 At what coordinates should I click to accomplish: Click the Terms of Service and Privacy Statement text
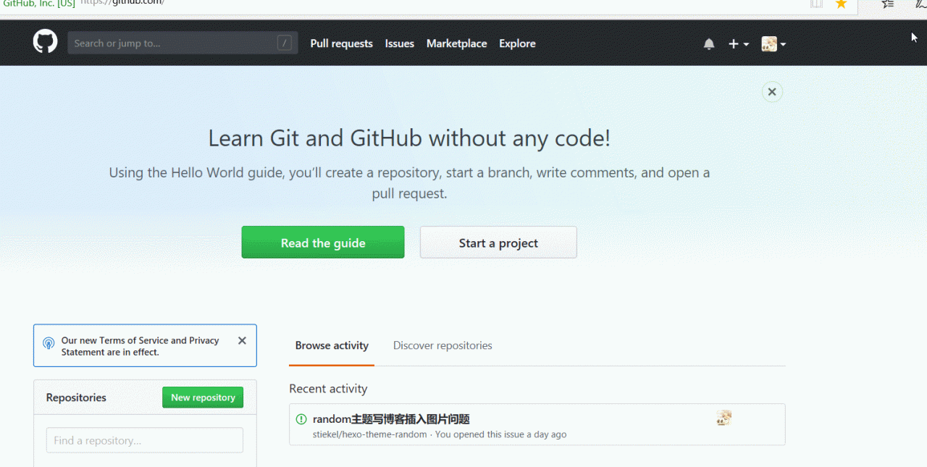coord(140,346)
